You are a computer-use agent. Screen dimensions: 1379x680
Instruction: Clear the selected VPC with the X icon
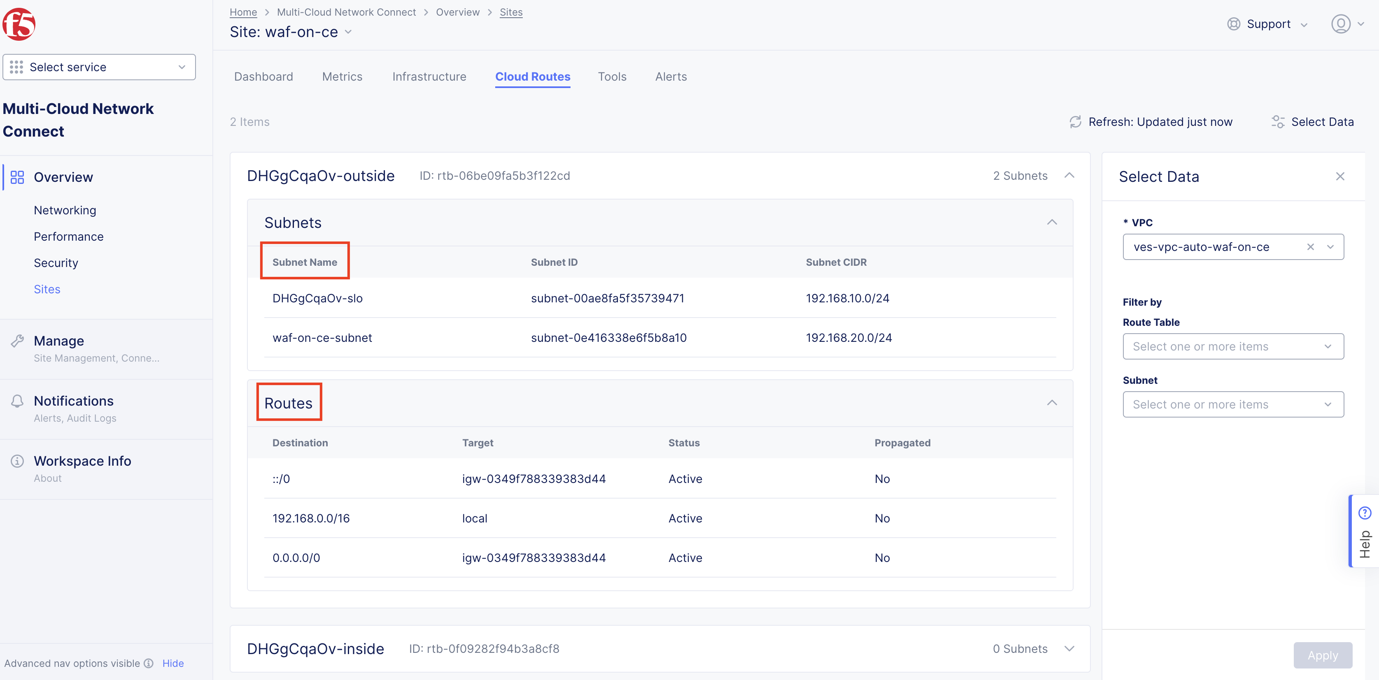point(1311,247)
